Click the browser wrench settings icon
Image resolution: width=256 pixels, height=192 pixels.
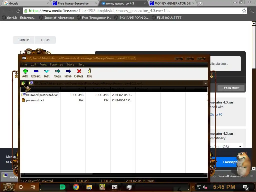click(x=252, y=11)
